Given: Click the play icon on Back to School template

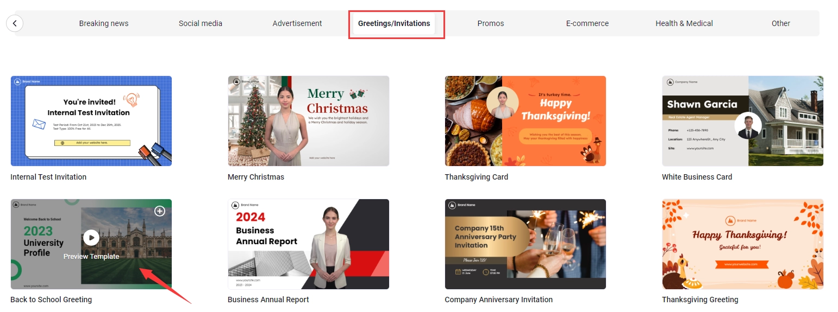Looking at the screenshot, I should click(91, 238).
